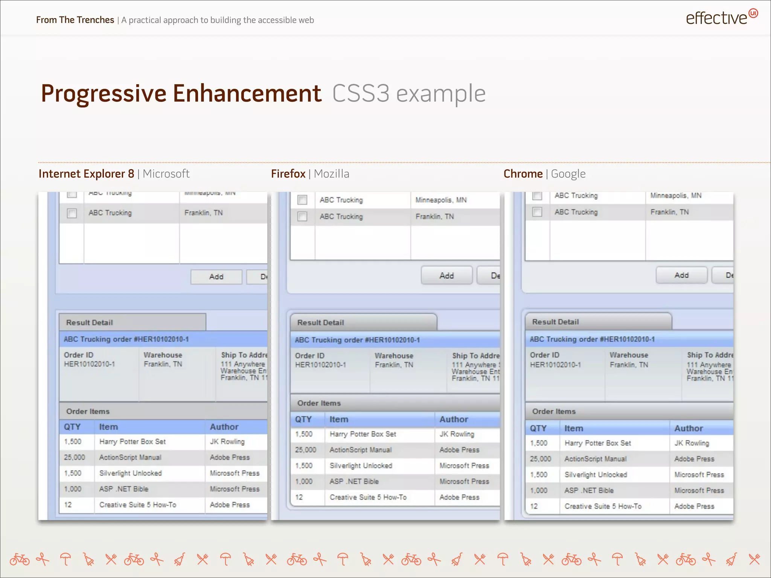Click 'ABC Trucking' in Franklin row of Internet Explorer 8
The image size is (771, 578).
[x=110, y=213]
